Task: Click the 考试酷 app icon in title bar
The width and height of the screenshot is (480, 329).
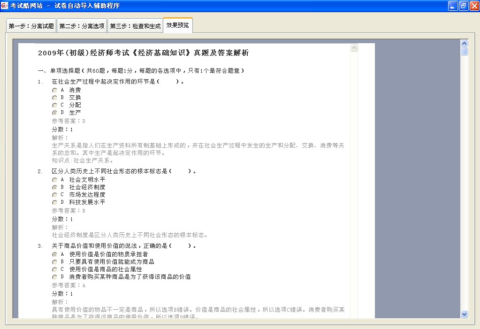Action: [5, 6]
